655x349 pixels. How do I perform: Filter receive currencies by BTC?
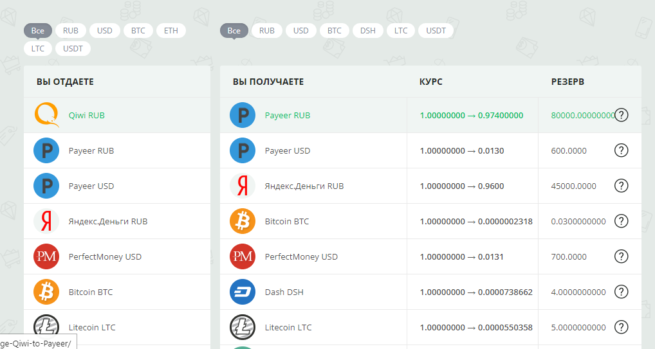[334, 30]
